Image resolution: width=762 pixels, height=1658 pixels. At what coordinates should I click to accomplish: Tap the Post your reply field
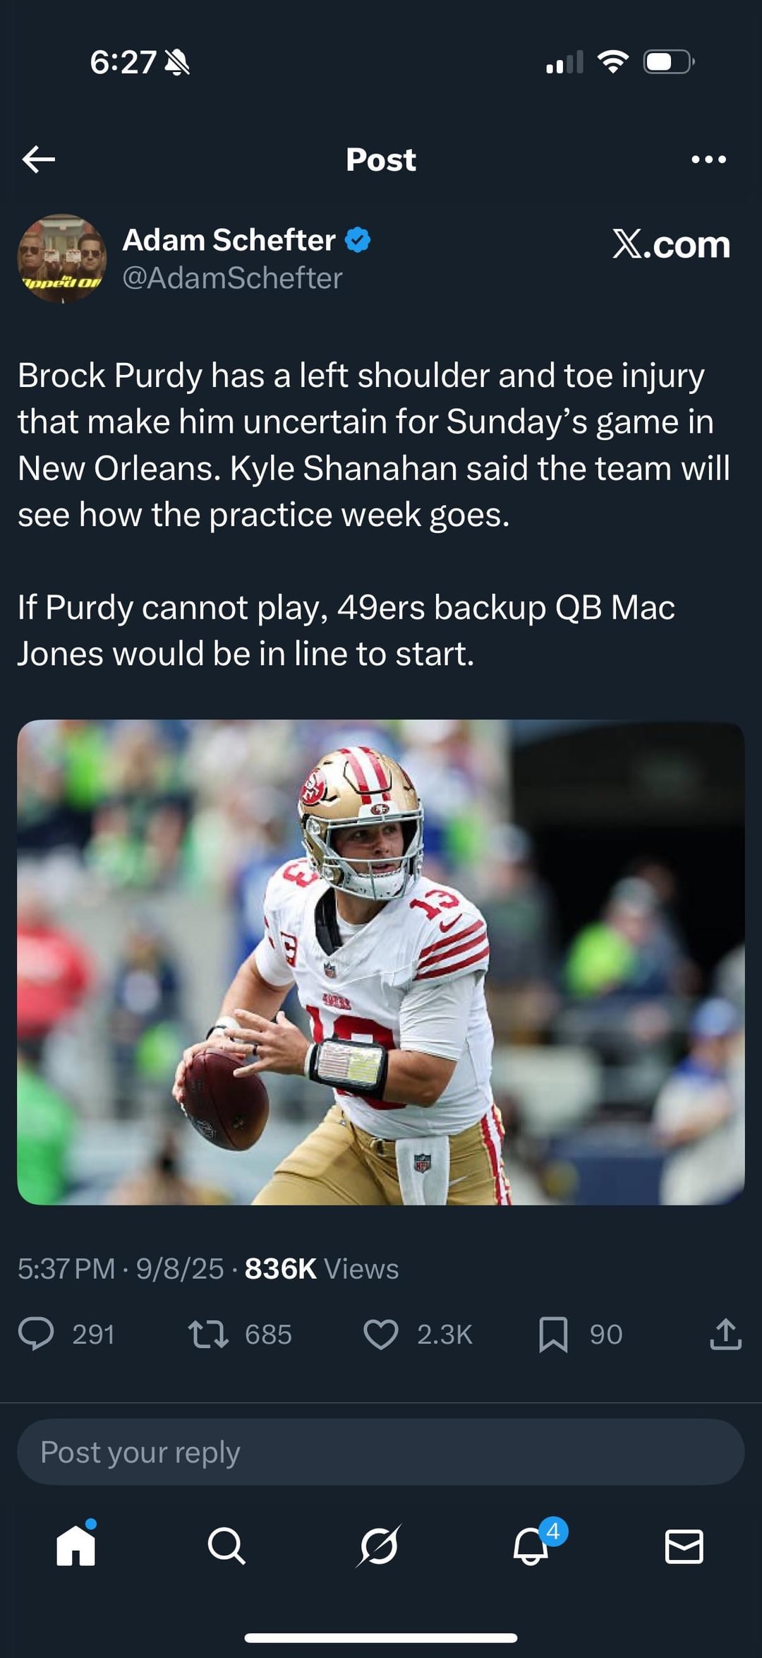click(x=381, y=1452)
